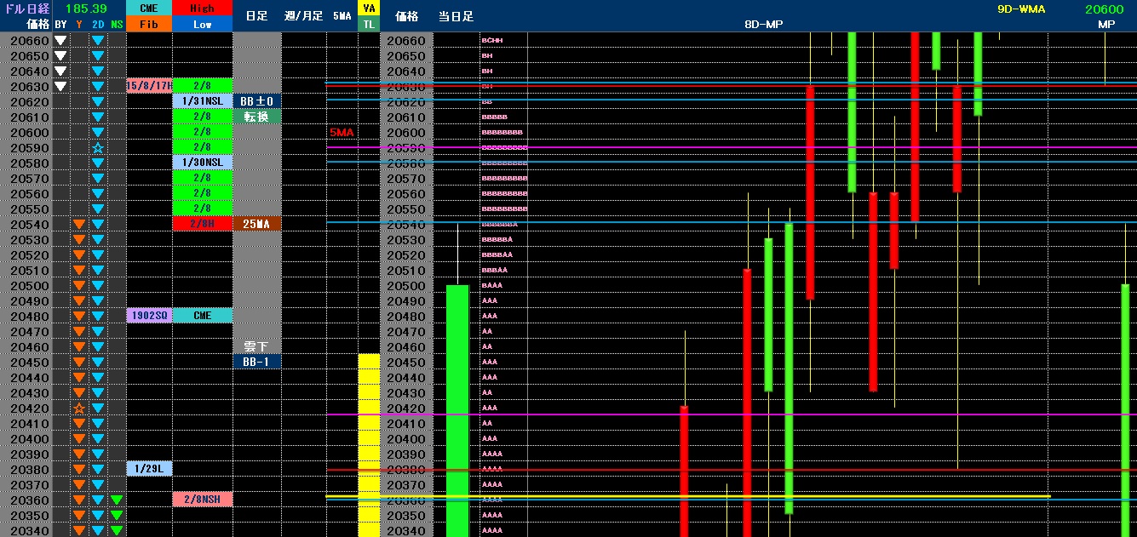Click the 9D-WMA header label
The image size is (1137, 537).
[x=1021, y=9]
